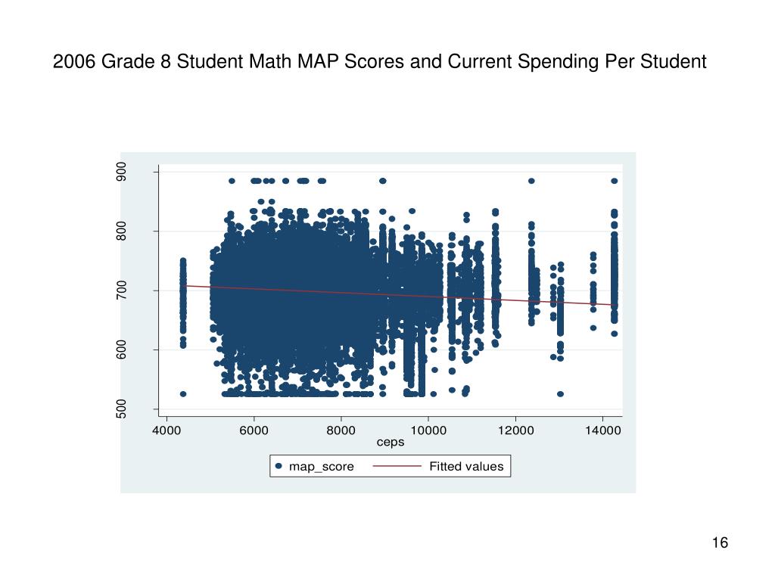Click the slide title text
775x581 pixels.
click(379, 62)
